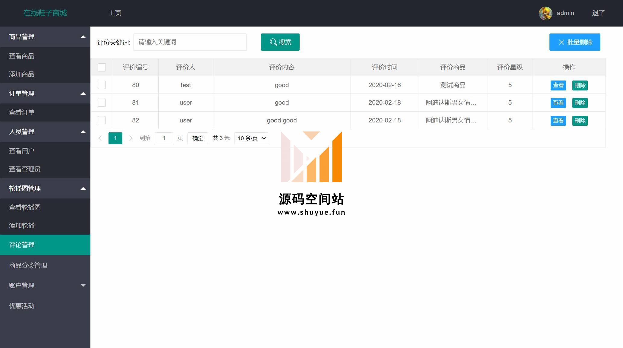Click 删除 for review 81

tap(580, 103)
